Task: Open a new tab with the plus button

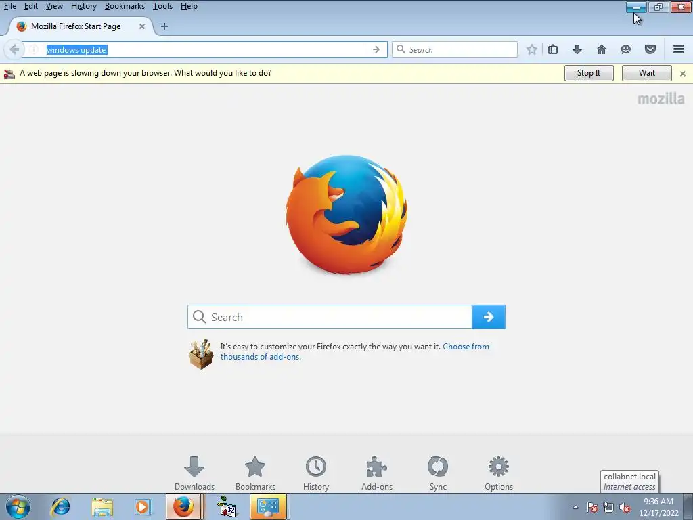Action: (164, 26)
